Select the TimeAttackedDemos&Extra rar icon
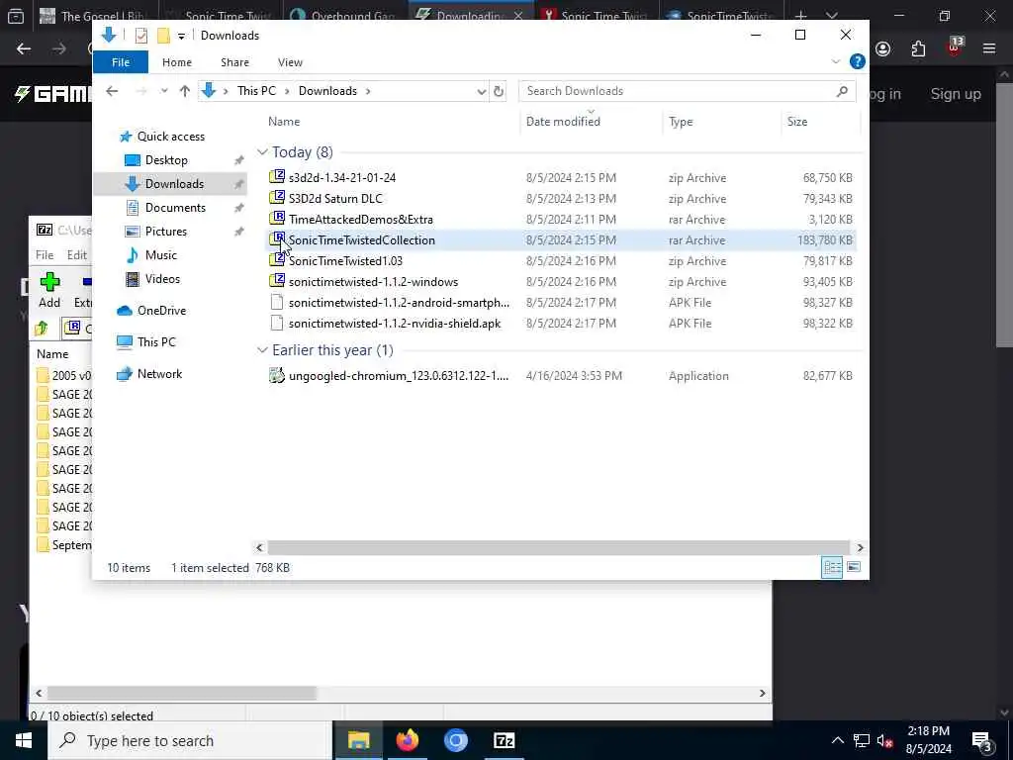Image resolution: width=1013 pixels, height=760 pixels. (277, 219)
